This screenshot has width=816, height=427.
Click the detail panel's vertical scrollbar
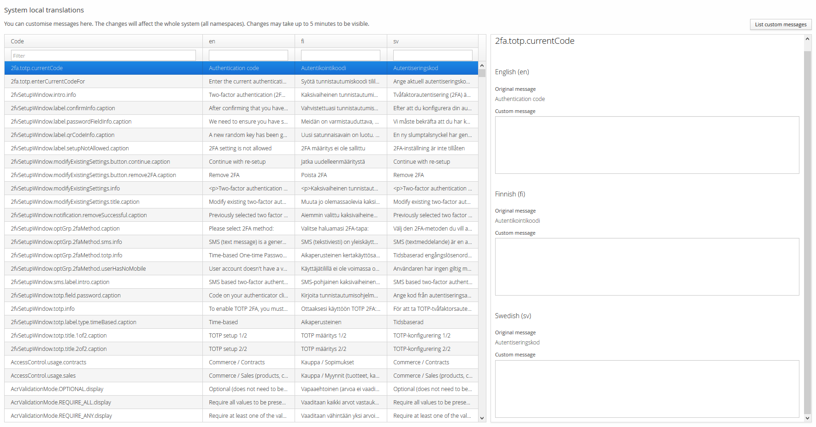coord(807,231)
